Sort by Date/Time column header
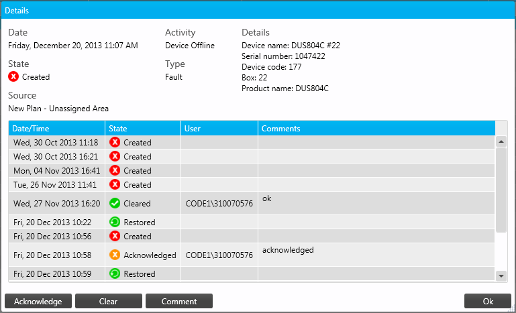The width and height of the screenshot is (516, 313). (x=56, y=128)
